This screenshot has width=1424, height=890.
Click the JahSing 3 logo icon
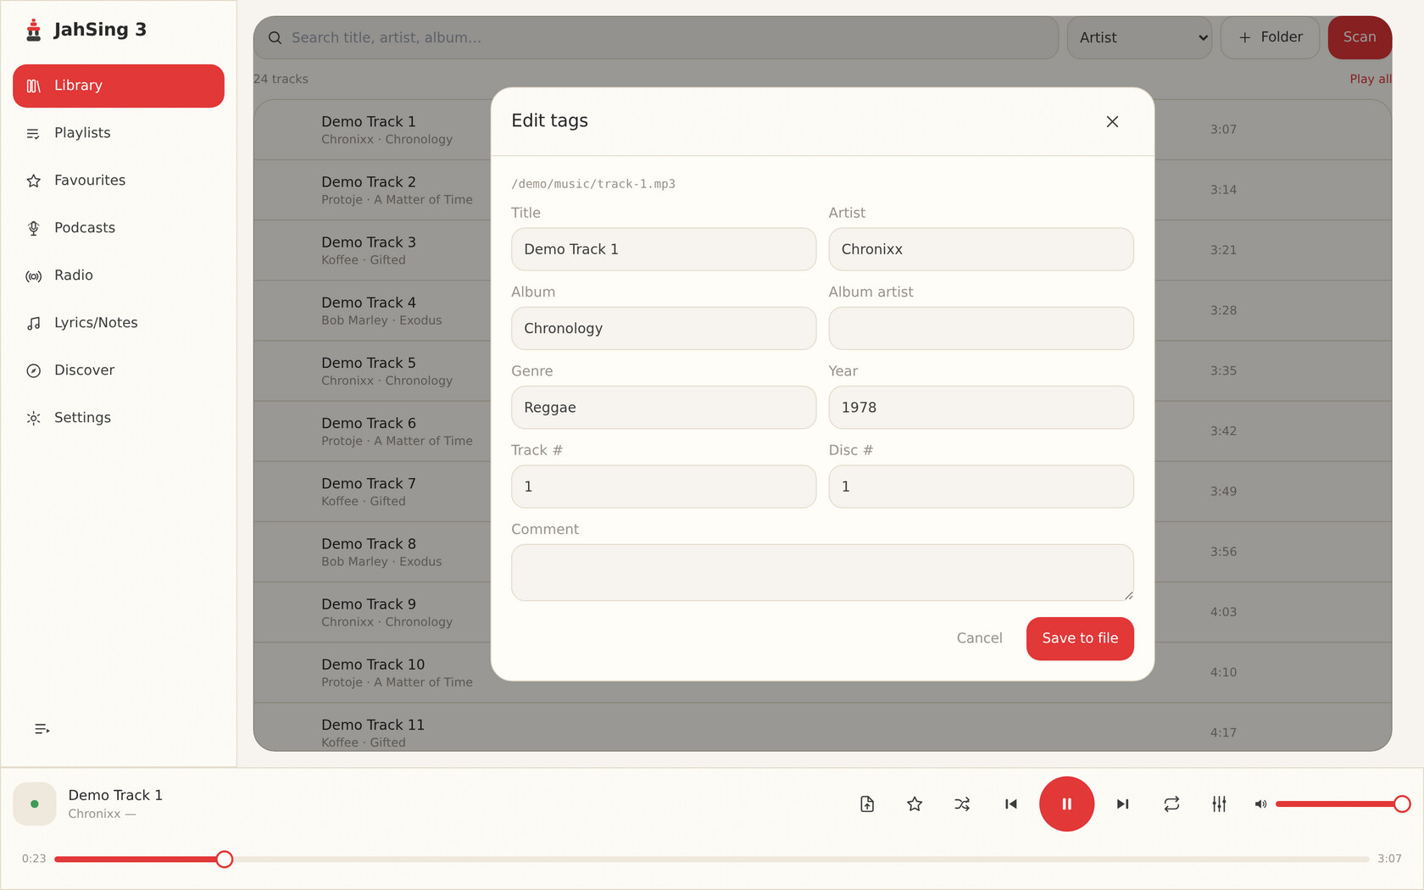pos(34,30)
